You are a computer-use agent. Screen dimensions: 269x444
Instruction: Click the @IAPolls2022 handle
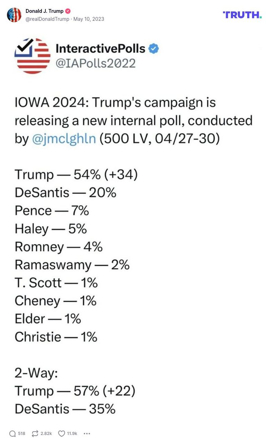(96, 63)
